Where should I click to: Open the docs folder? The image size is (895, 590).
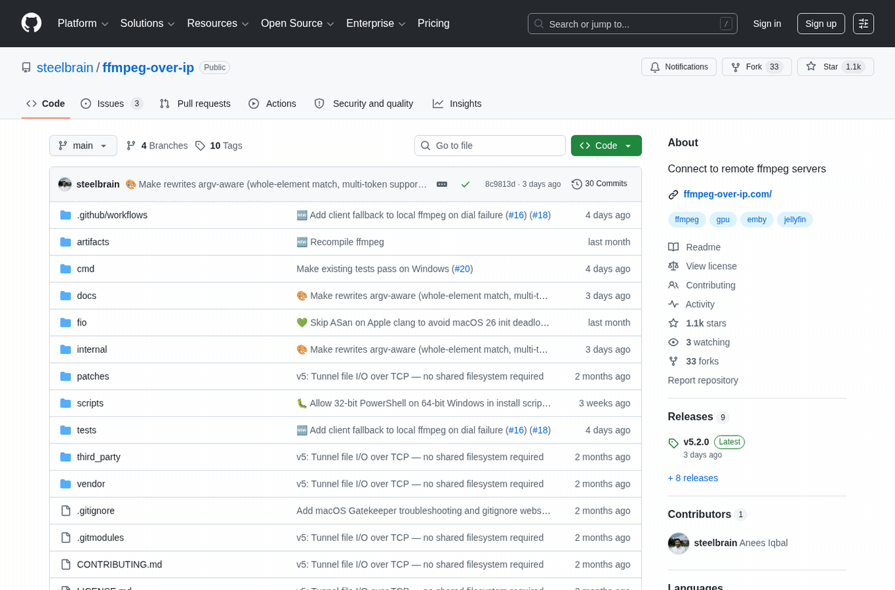pyautogui.click(x=87, y=296)
